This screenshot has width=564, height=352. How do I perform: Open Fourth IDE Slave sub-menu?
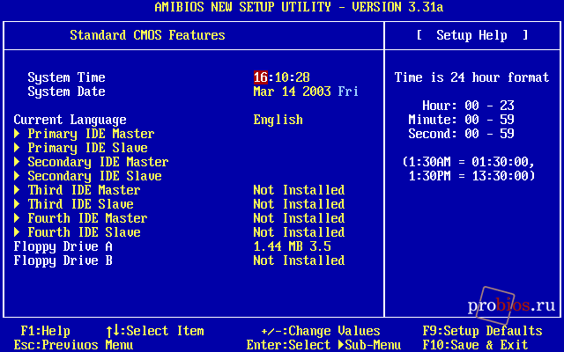(x=85, y=232)
